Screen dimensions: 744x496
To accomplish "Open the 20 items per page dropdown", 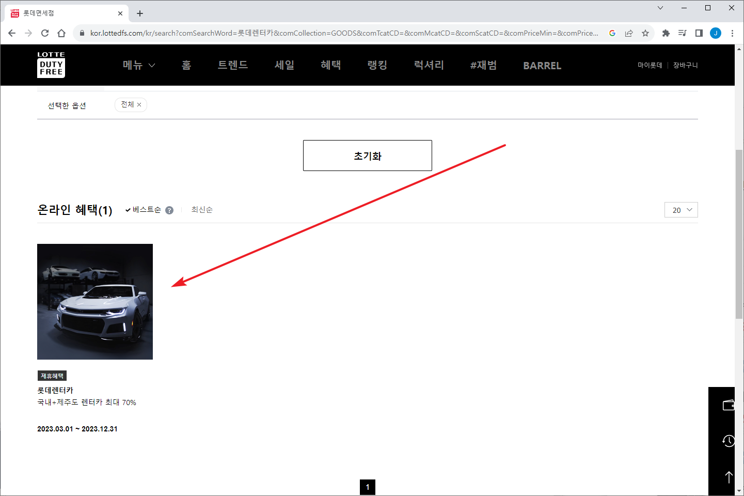I will [x=681, y=210].
